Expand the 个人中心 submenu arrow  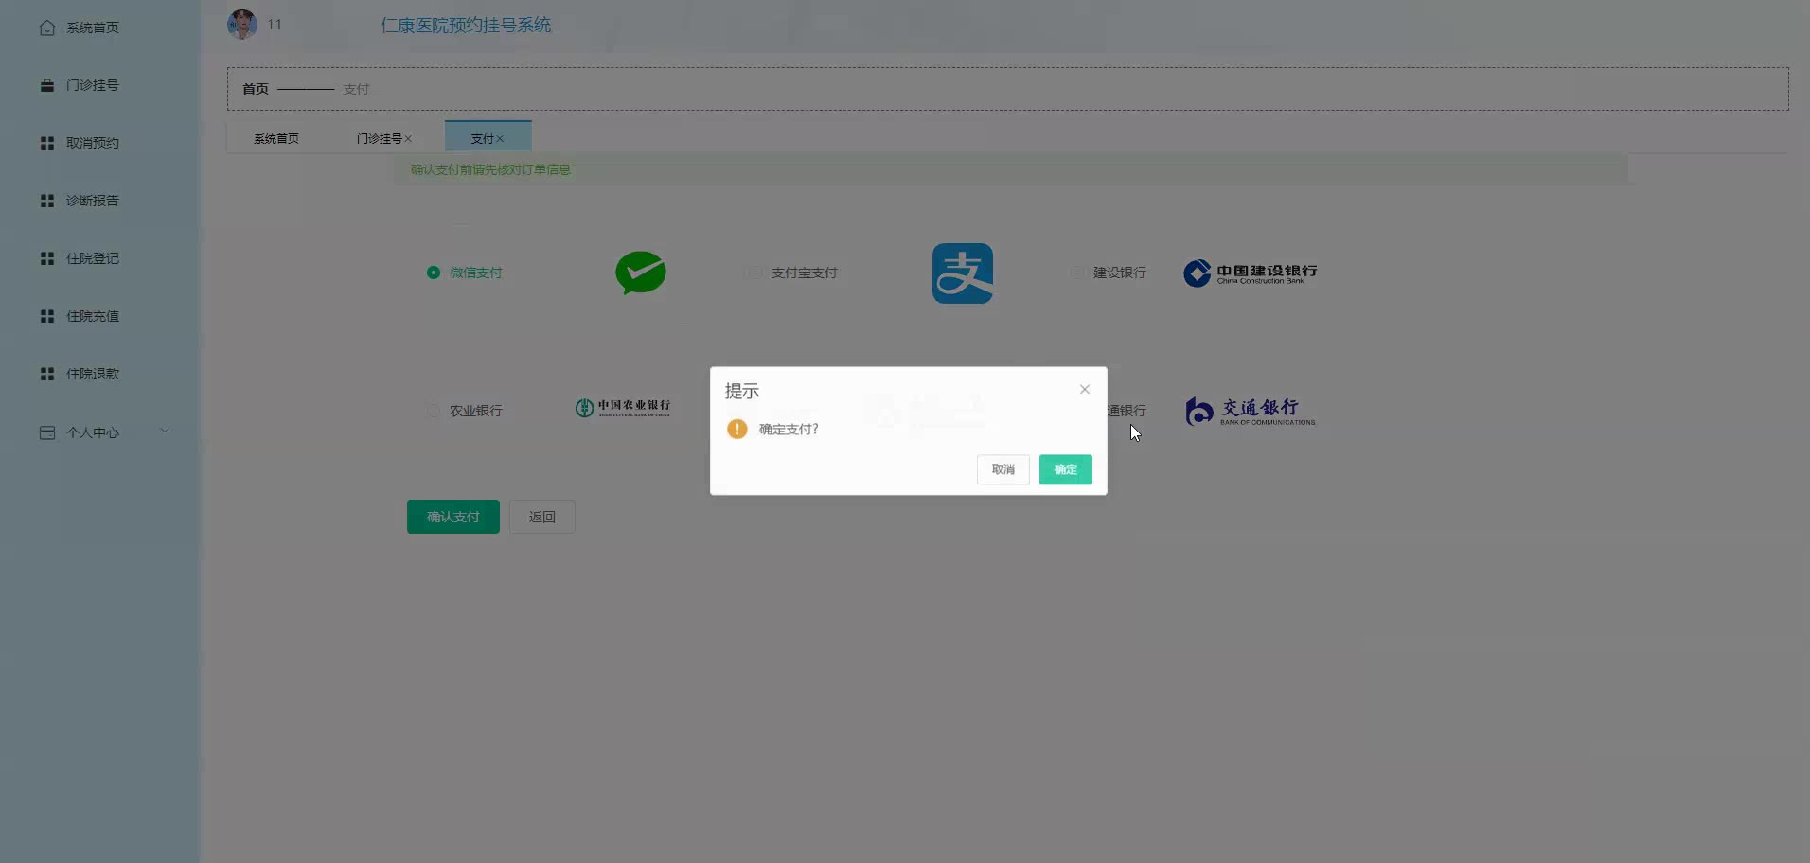[165, 431]
